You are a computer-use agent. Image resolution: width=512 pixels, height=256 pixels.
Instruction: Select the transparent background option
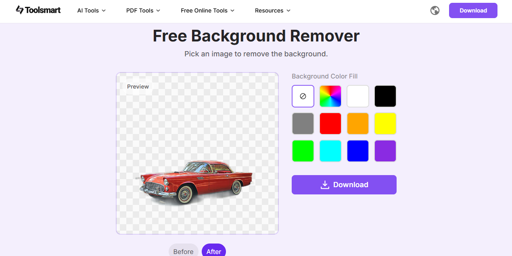(x=303, y=96)
